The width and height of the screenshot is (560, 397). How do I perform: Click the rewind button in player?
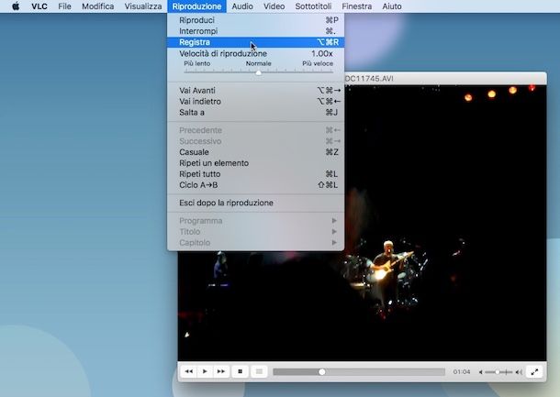tap(188, 371)
